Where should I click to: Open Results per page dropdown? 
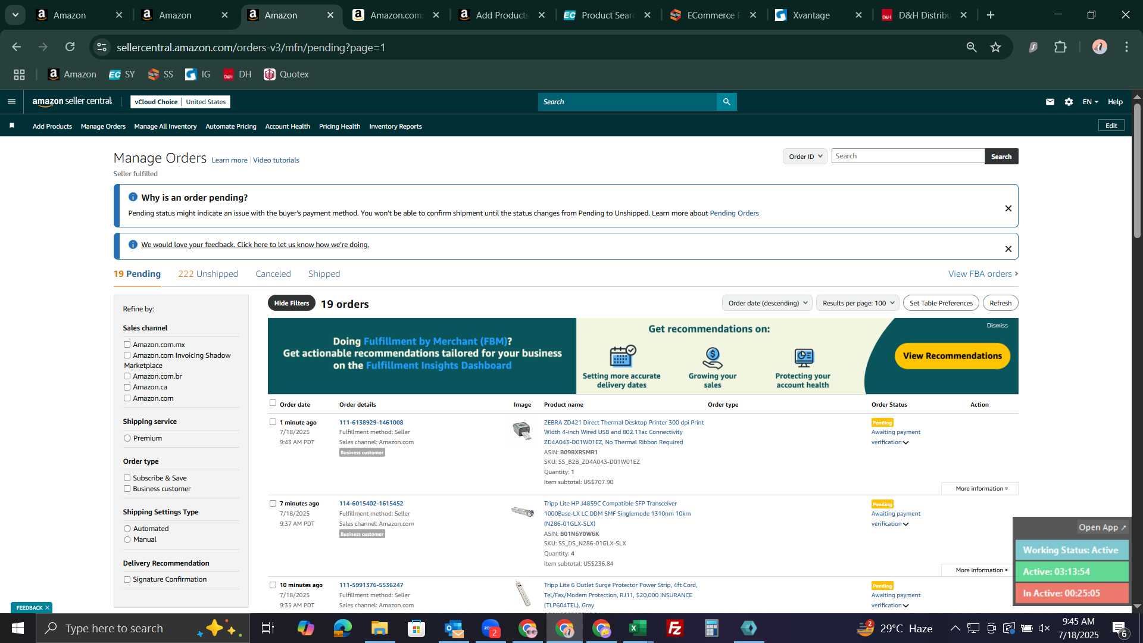pyautogui.click(x=857, y=303)
